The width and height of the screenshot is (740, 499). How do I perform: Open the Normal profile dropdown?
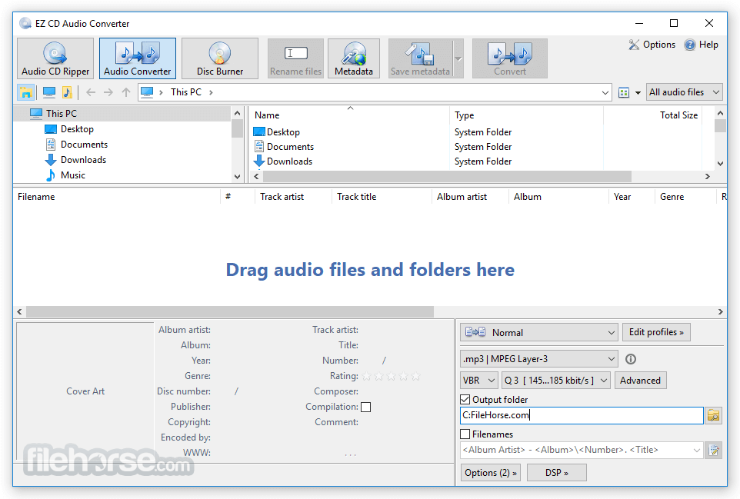tap(539, 332)
